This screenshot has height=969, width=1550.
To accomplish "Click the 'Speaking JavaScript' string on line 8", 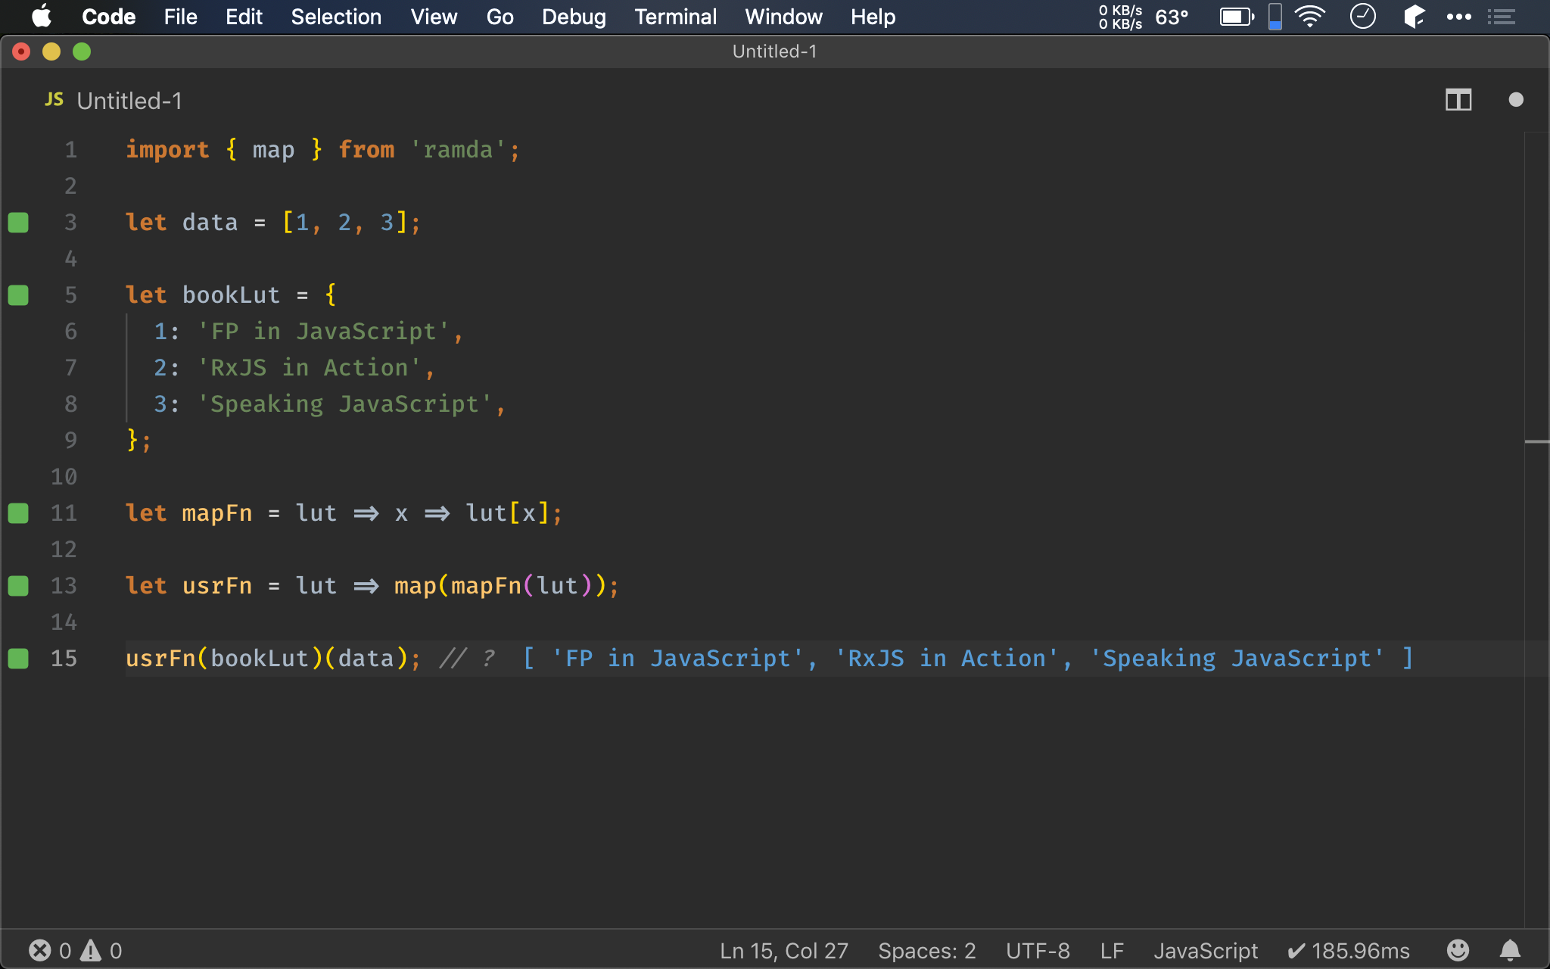I will (344, 404).
